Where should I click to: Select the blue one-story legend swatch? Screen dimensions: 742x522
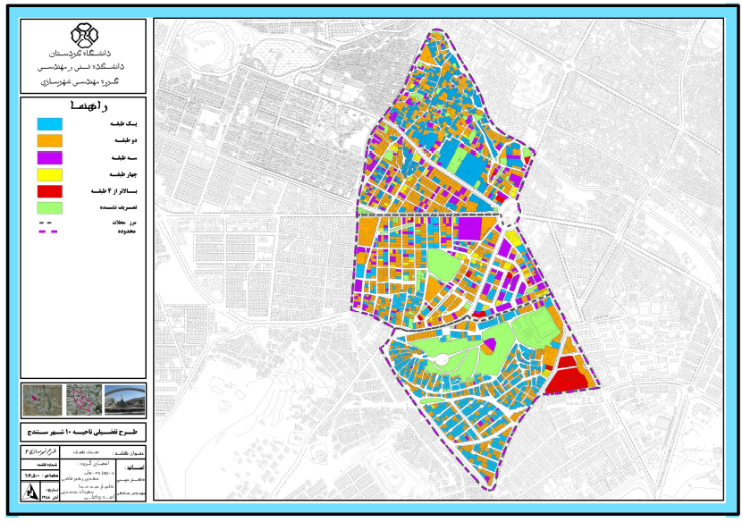coord(48,122)
